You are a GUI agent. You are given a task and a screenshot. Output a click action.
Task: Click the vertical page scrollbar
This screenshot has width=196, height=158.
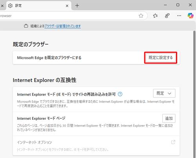[194, 94]
